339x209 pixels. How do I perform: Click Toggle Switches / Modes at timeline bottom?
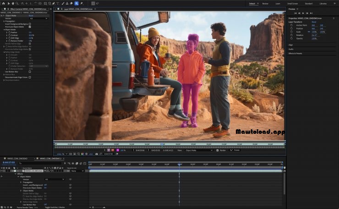point(55,207)
